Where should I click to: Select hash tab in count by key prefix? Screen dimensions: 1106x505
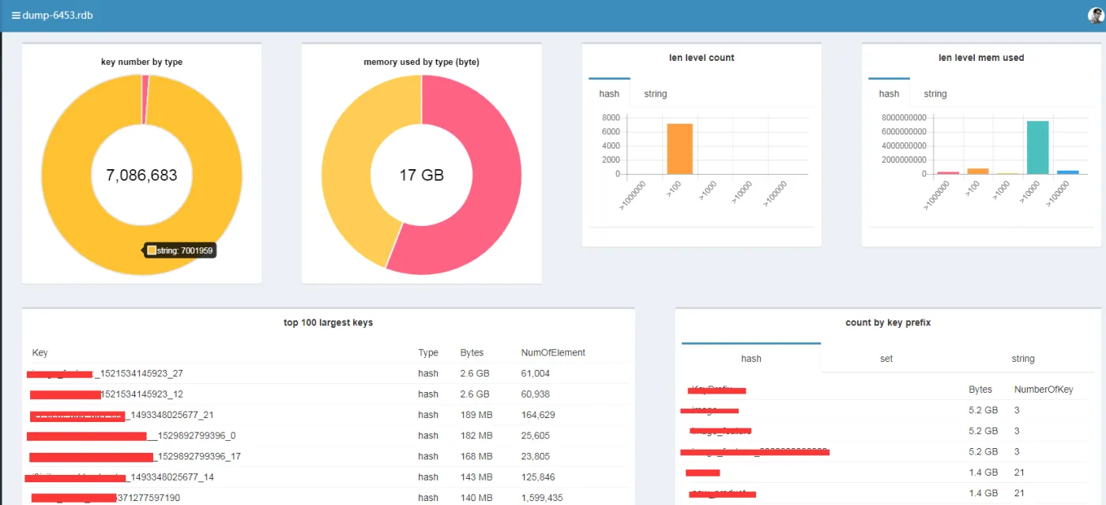point(750,359)
